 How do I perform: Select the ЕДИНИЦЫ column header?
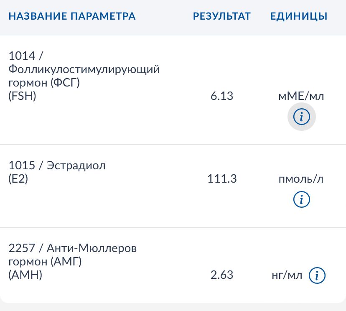pyautogui.click(x=298, y=16)
